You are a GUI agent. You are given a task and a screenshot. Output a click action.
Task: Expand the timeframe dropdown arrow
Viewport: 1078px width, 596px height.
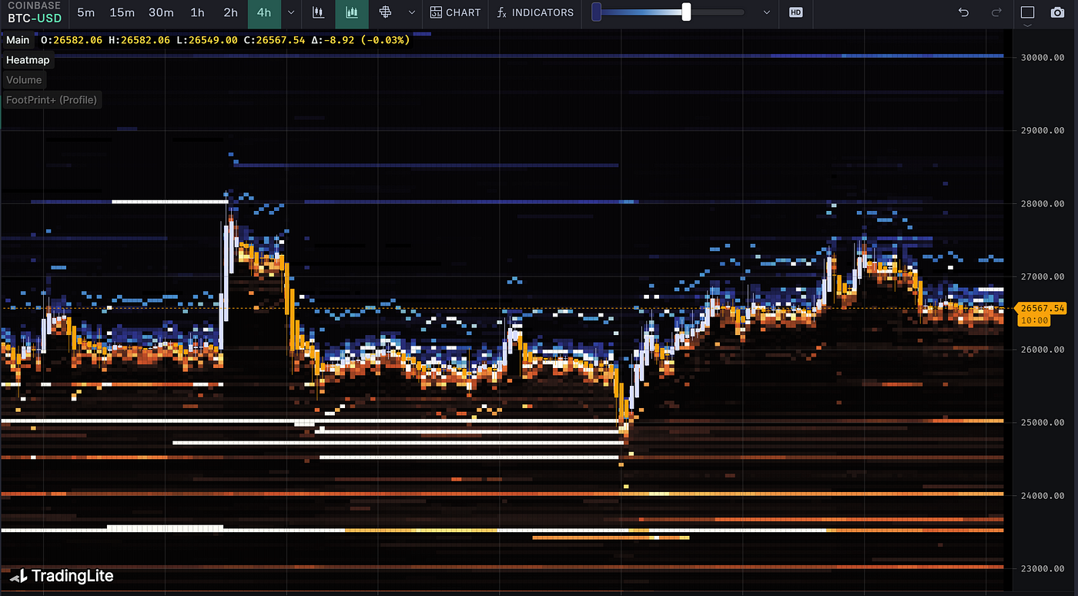pyautogui.click(x=290, y=12)
